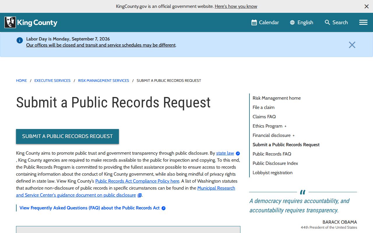This screenshot has height=233, width=373.
Task: Open the Calendar link in header
Action: 265,22
